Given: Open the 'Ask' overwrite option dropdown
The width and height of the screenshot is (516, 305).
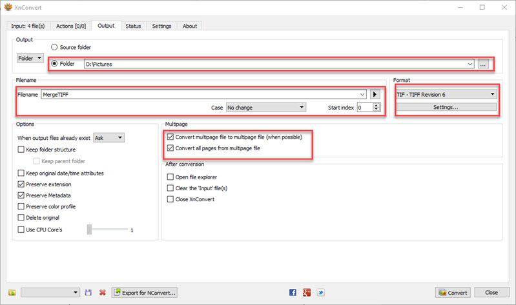Looking at the screenshot, I should pyautogui.click(x=108, y=137).
